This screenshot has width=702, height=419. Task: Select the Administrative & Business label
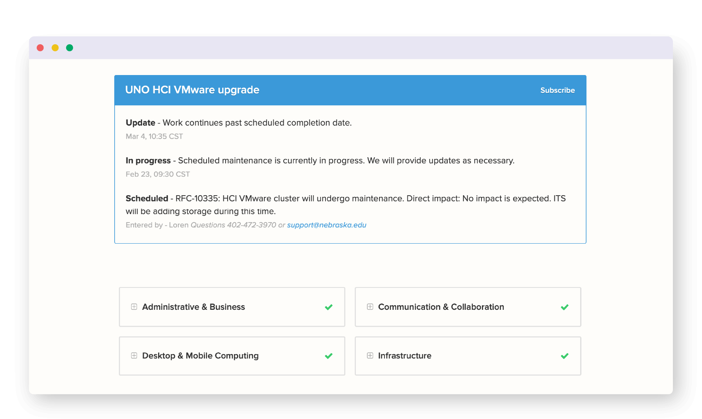[194, 307]
